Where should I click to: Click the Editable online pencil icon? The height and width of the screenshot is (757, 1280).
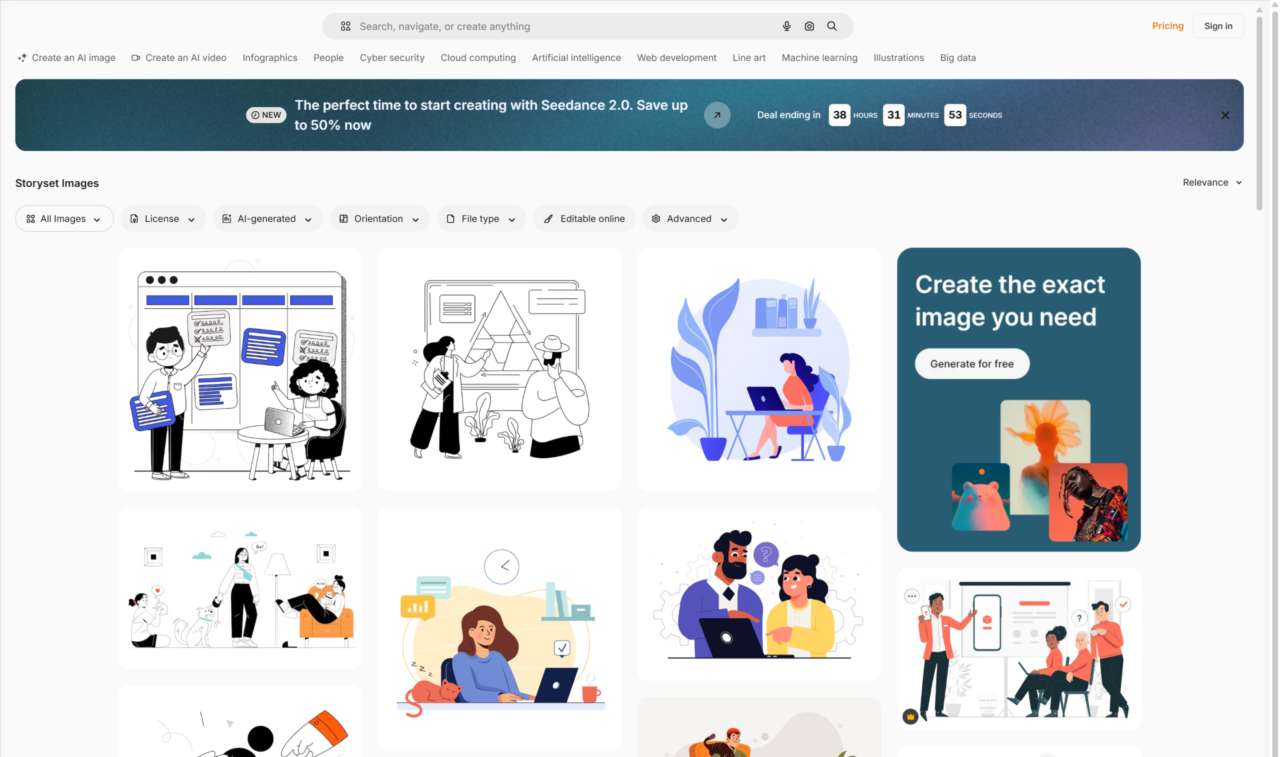(x=548, y=218)
